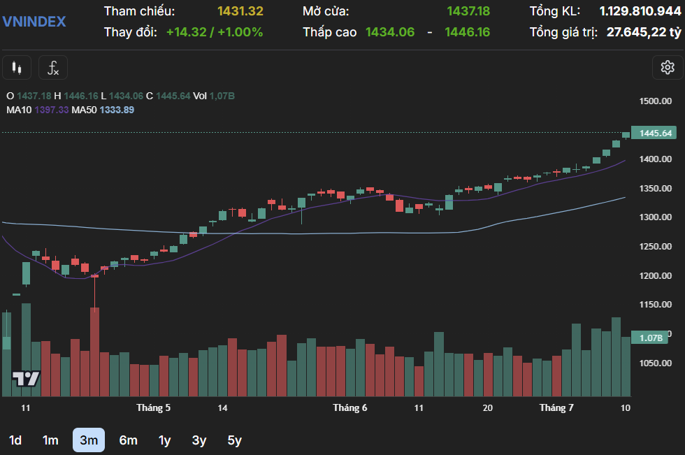Select the 1d time range

tap(15, 440)
